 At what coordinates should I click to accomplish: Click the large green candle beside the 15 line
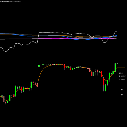coord(15,91)
